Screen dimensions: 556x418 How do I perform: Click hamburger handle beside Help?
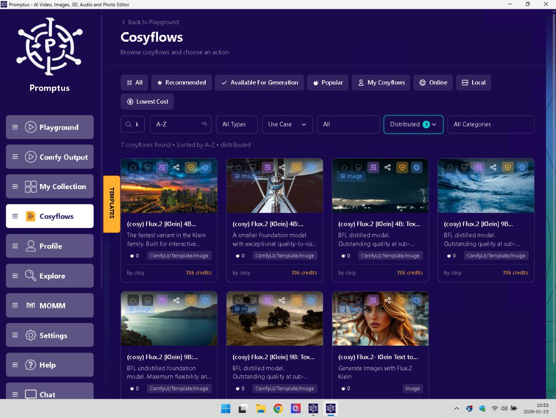click(15, 365)
